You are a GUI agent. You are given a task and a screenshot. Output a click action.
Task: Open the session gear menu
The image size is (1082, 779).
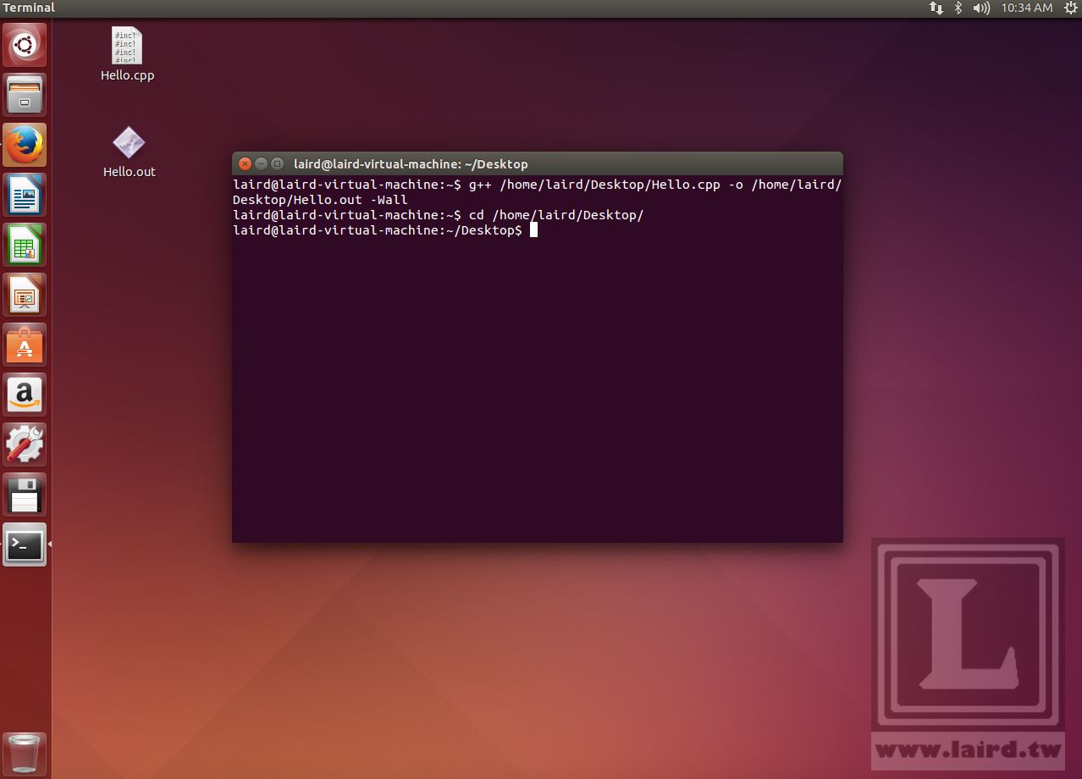click(1072, 8)
